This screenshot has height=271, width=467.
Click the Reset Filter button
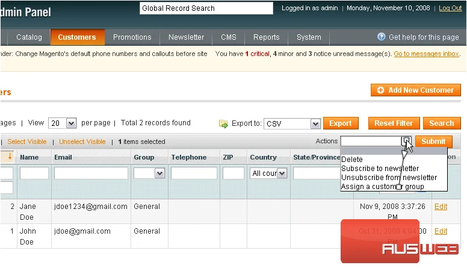(x=394, y=123)
